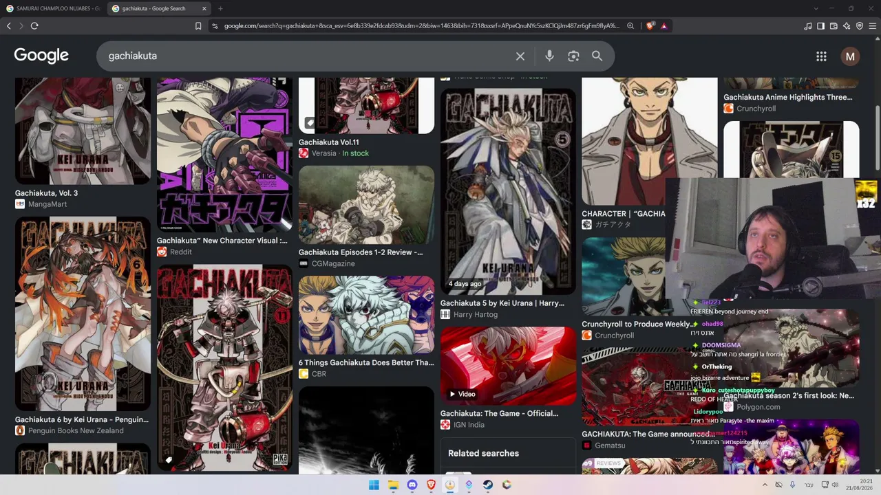The width and height of the screenshot is (881, 495).
Task: Open Gachiakuta Anime Highlights Three result
Action: click(788, 97)
